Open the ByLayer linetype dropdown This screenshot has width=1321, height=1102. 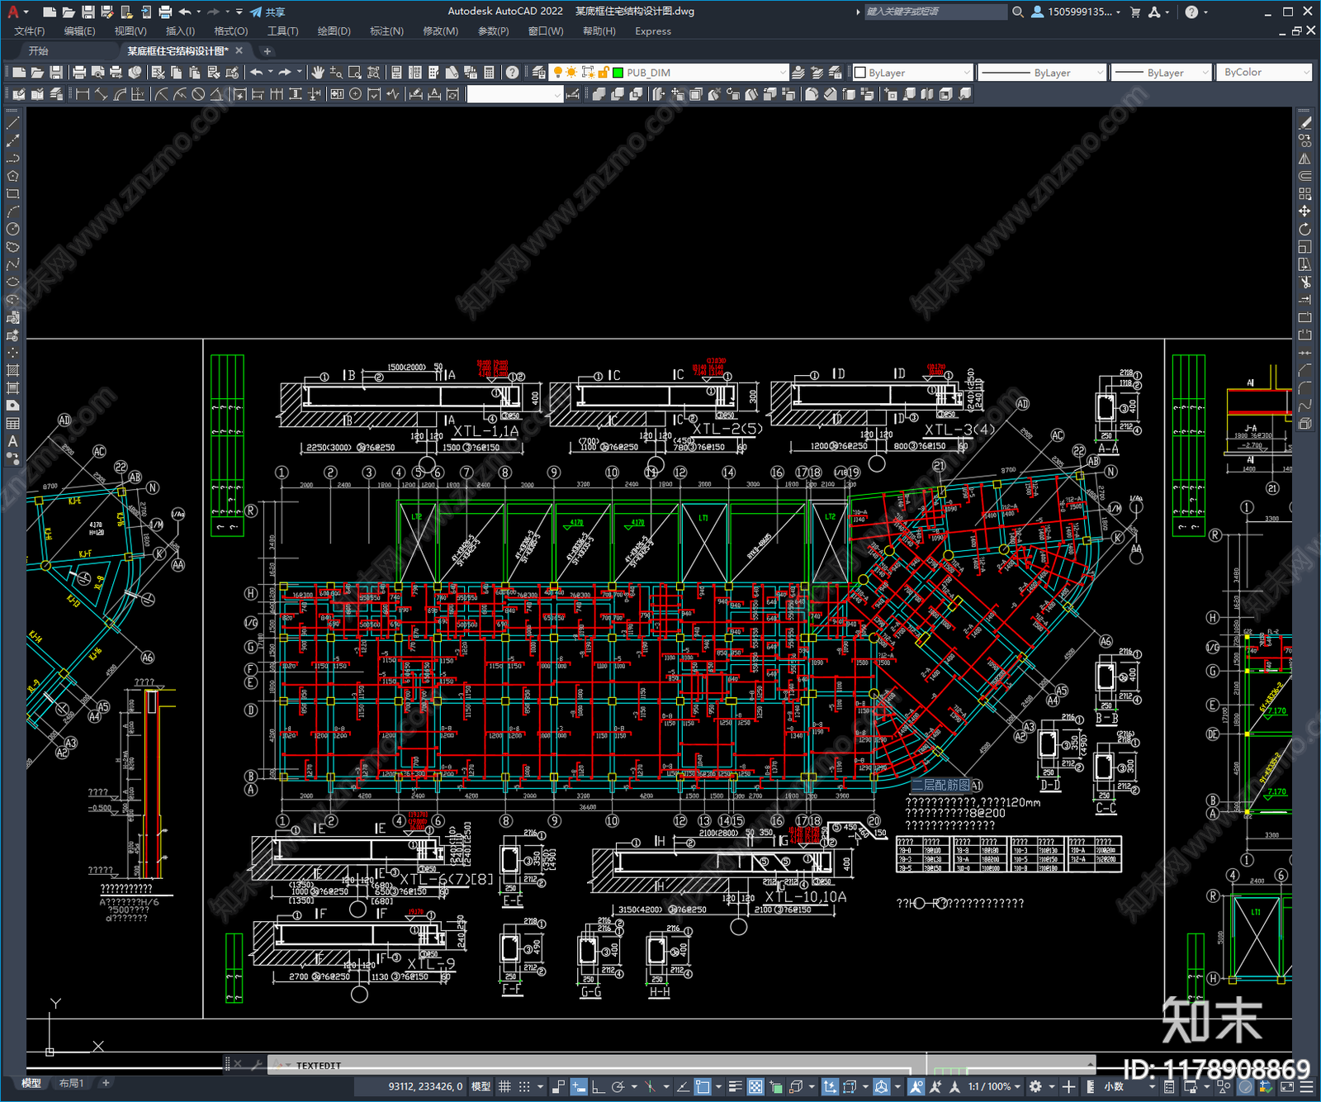pyautogui.click(x=1042, y=73)
